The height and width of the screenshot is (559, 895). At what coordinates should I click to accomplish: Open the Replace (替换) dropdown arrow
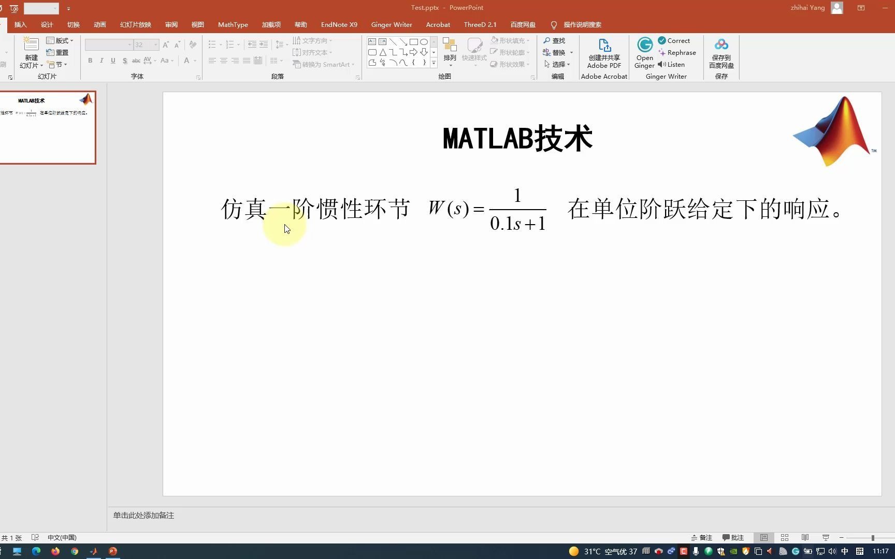[571, 52]
